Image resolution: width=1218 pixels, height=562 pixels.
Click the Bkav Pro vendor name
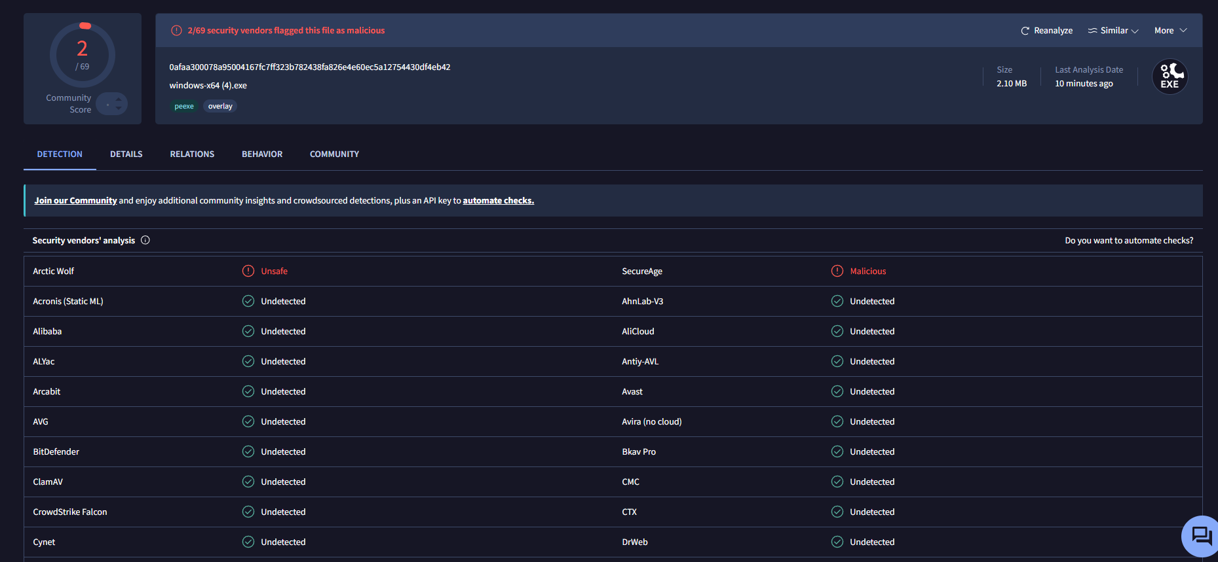639,452
